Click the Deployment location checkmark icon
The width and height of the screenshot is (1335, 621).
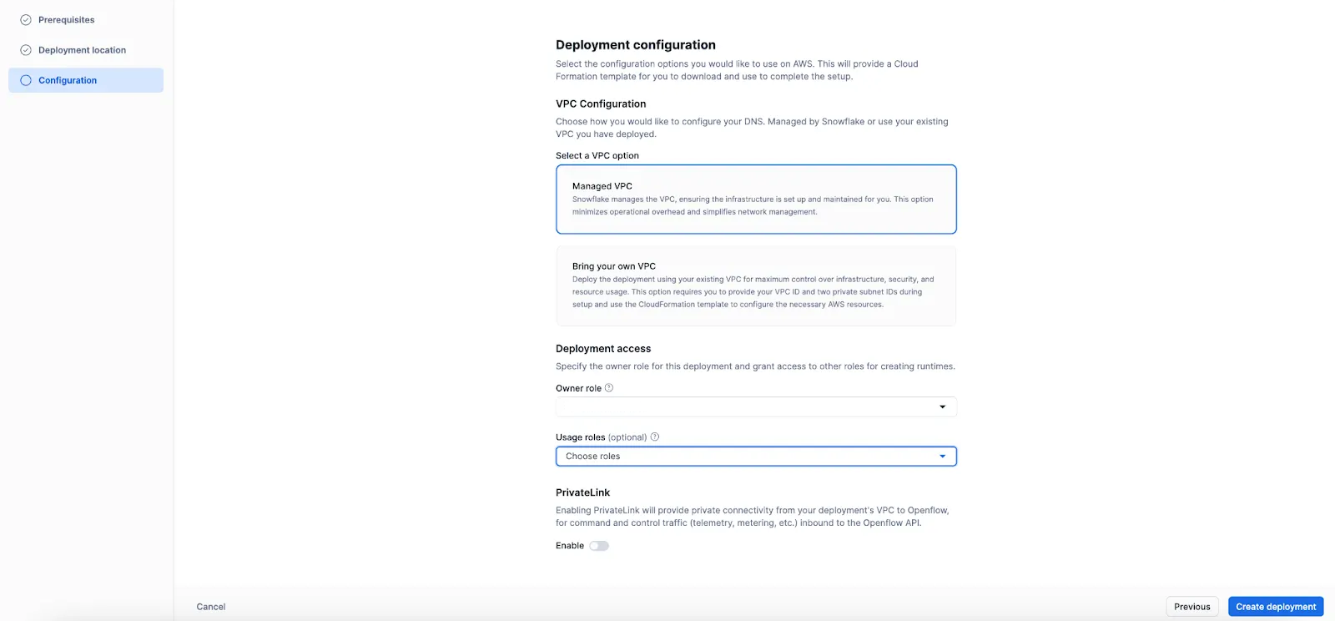tap(24, 49)
